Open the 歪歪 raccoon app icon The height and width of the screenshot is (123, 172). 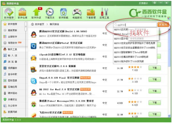34,69
